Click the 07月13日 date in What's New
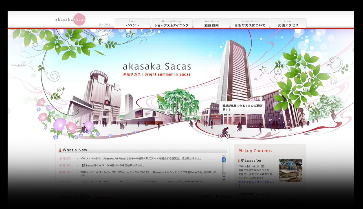Image resolution: width=363 pixels, height=209 pixels. tap(65, 165)
